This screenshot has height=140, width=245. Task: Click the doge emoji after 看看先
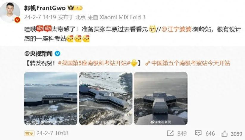pos(152,29)
